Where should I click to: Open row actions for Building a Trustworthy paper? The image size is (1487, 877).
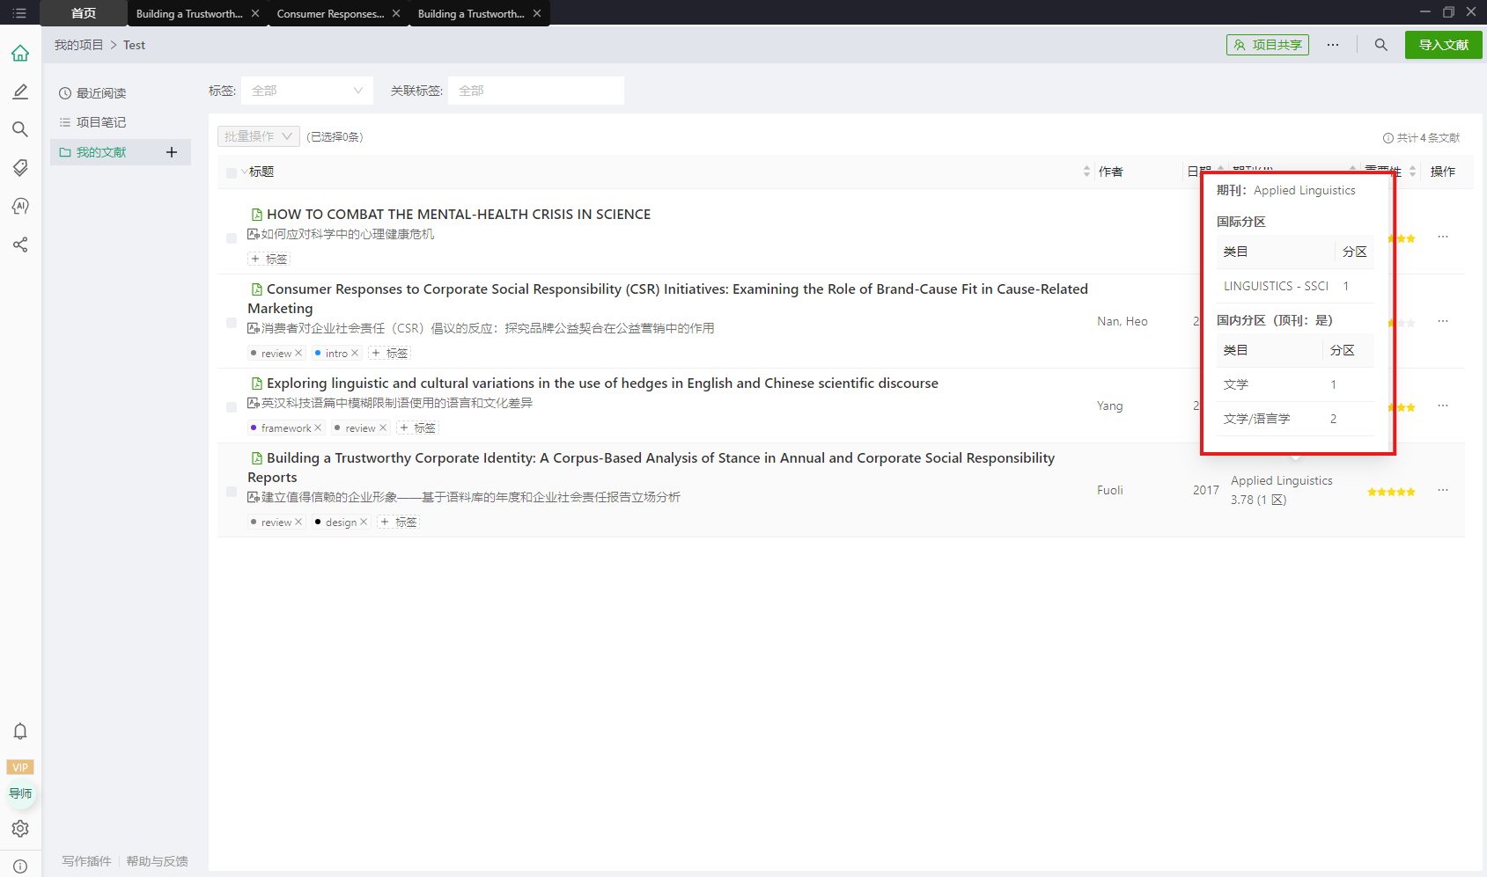pyautogui.click(x=1443, y=490)
